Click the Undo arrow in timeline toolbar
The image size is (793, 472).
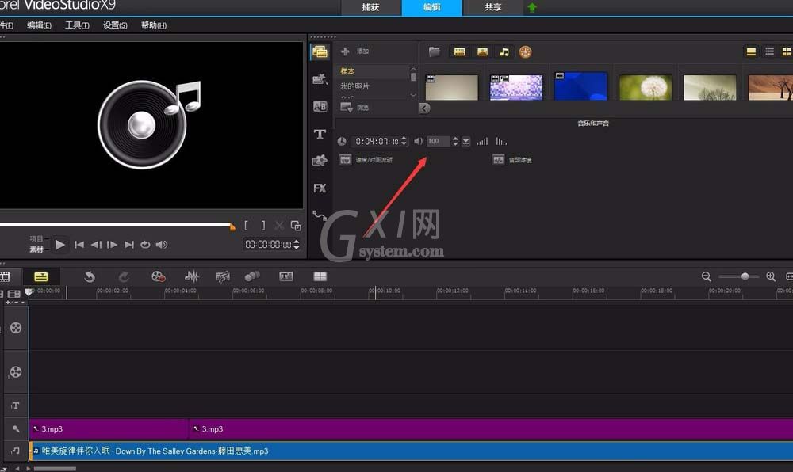coord(90,276)
